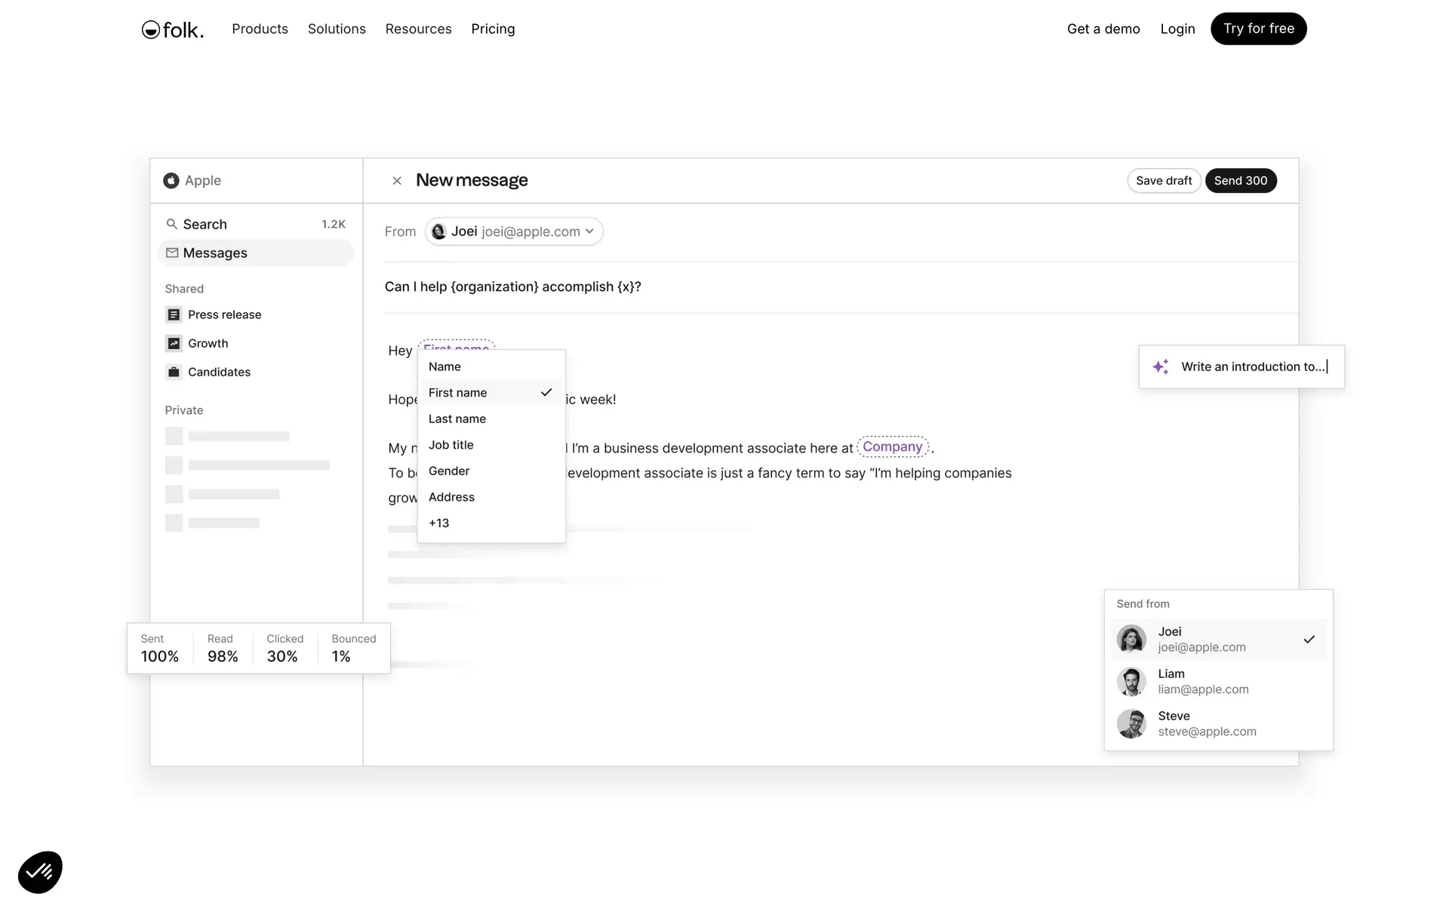The width and height of the screenshot is (1449, 905).
Task: Click the Press release document icon
Action: pyautogui.click(x=174, y=314)
